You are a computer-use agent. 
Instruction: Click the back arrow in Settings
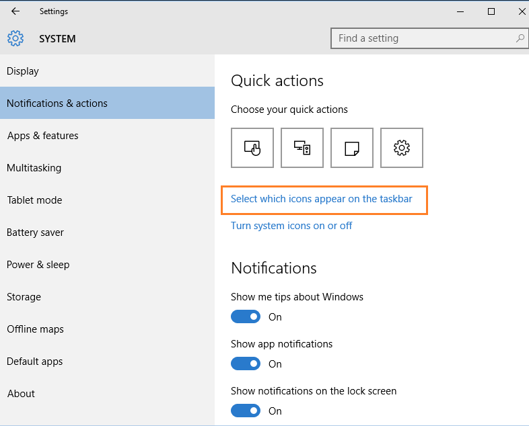[x=15, y=11]
